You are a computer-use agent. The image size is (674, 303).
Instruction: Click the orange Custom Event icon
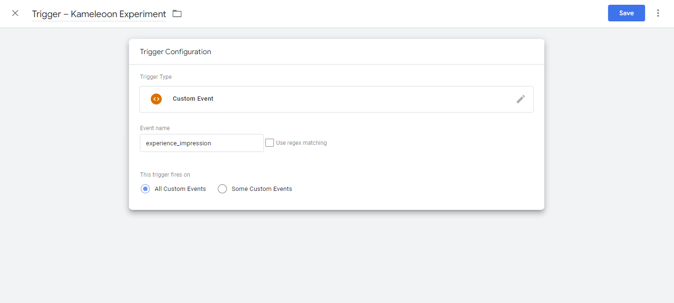pos(156,99)
